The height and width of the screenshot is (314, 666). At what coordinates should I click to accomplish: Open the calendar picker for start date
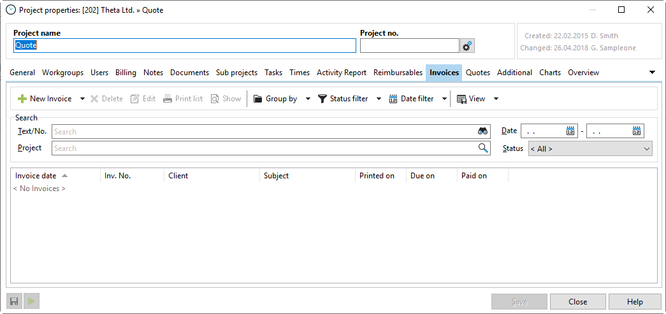coord(570,131)
